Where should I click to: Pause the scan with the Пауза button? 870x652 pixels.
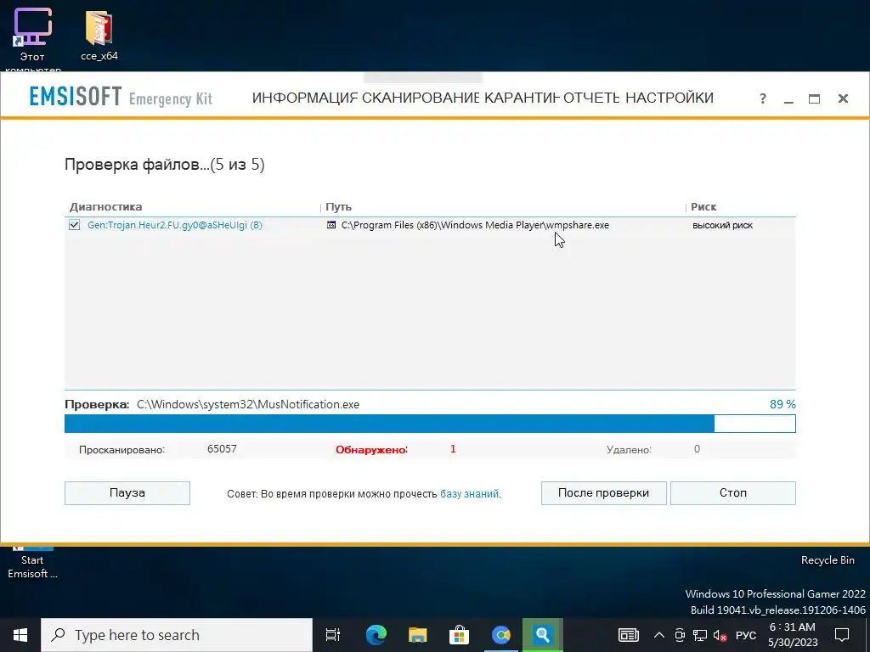tap(127, 493)
